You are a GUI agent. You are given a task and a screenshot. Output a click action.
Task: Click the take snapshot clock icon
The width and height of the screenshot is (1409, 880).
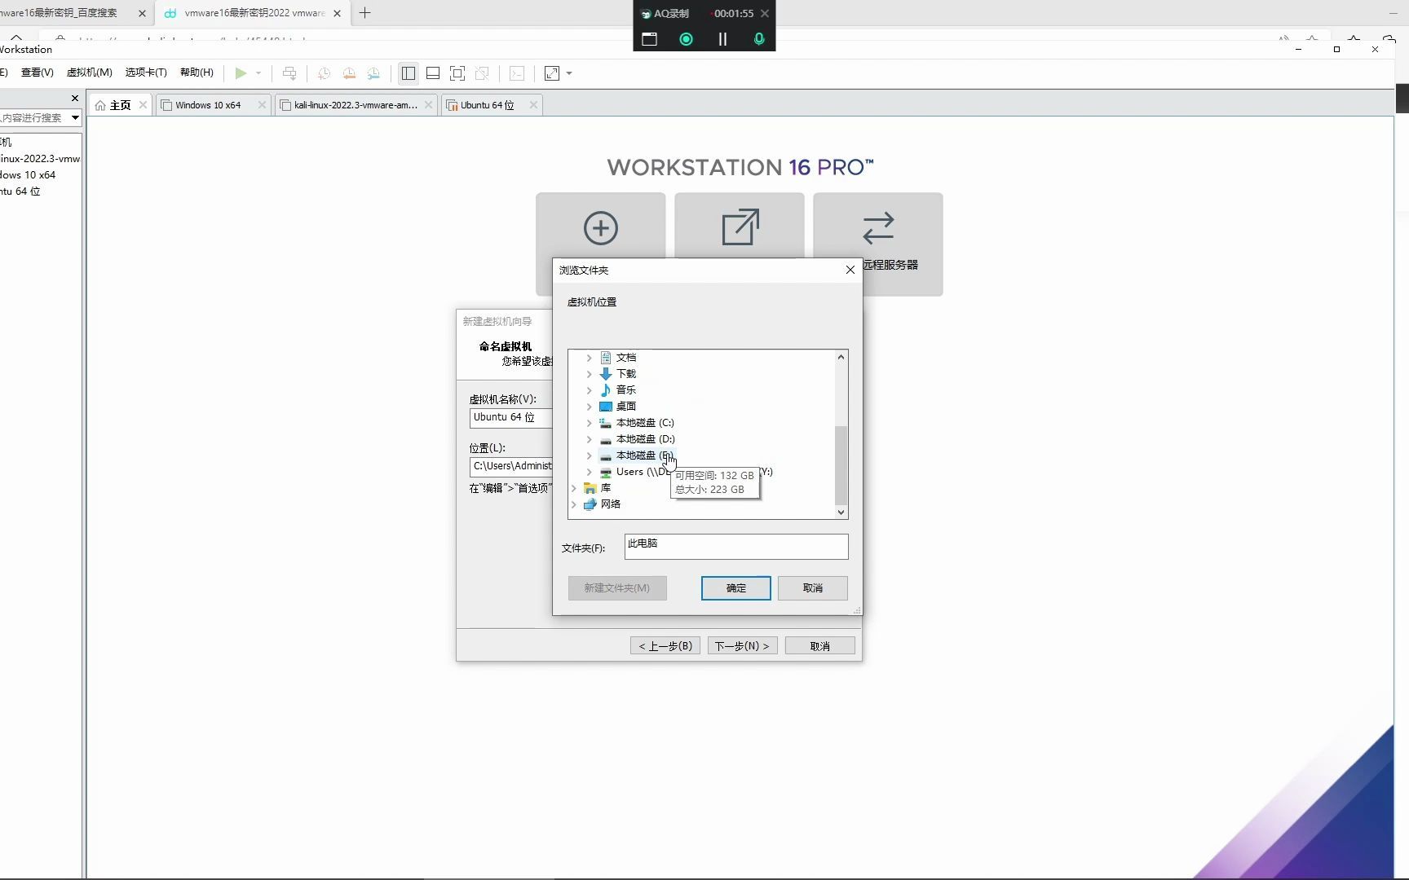click(324, 73)
